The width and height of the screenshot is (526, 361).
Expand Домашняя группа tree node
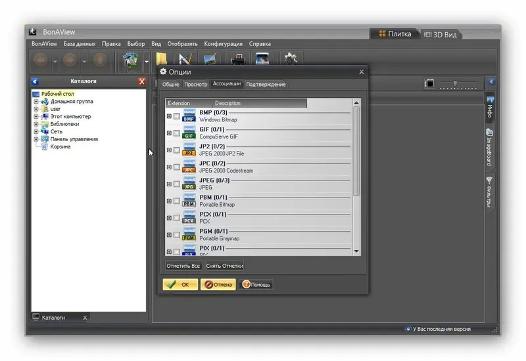tap(36, 101)
